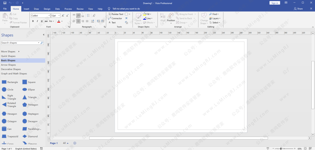Click the Sign in button
Screen dimensions: 315x150
coord(274,3)
